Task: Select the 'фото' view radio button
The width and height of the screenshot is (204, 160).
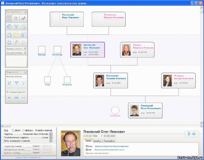Action: pos(13,130)
